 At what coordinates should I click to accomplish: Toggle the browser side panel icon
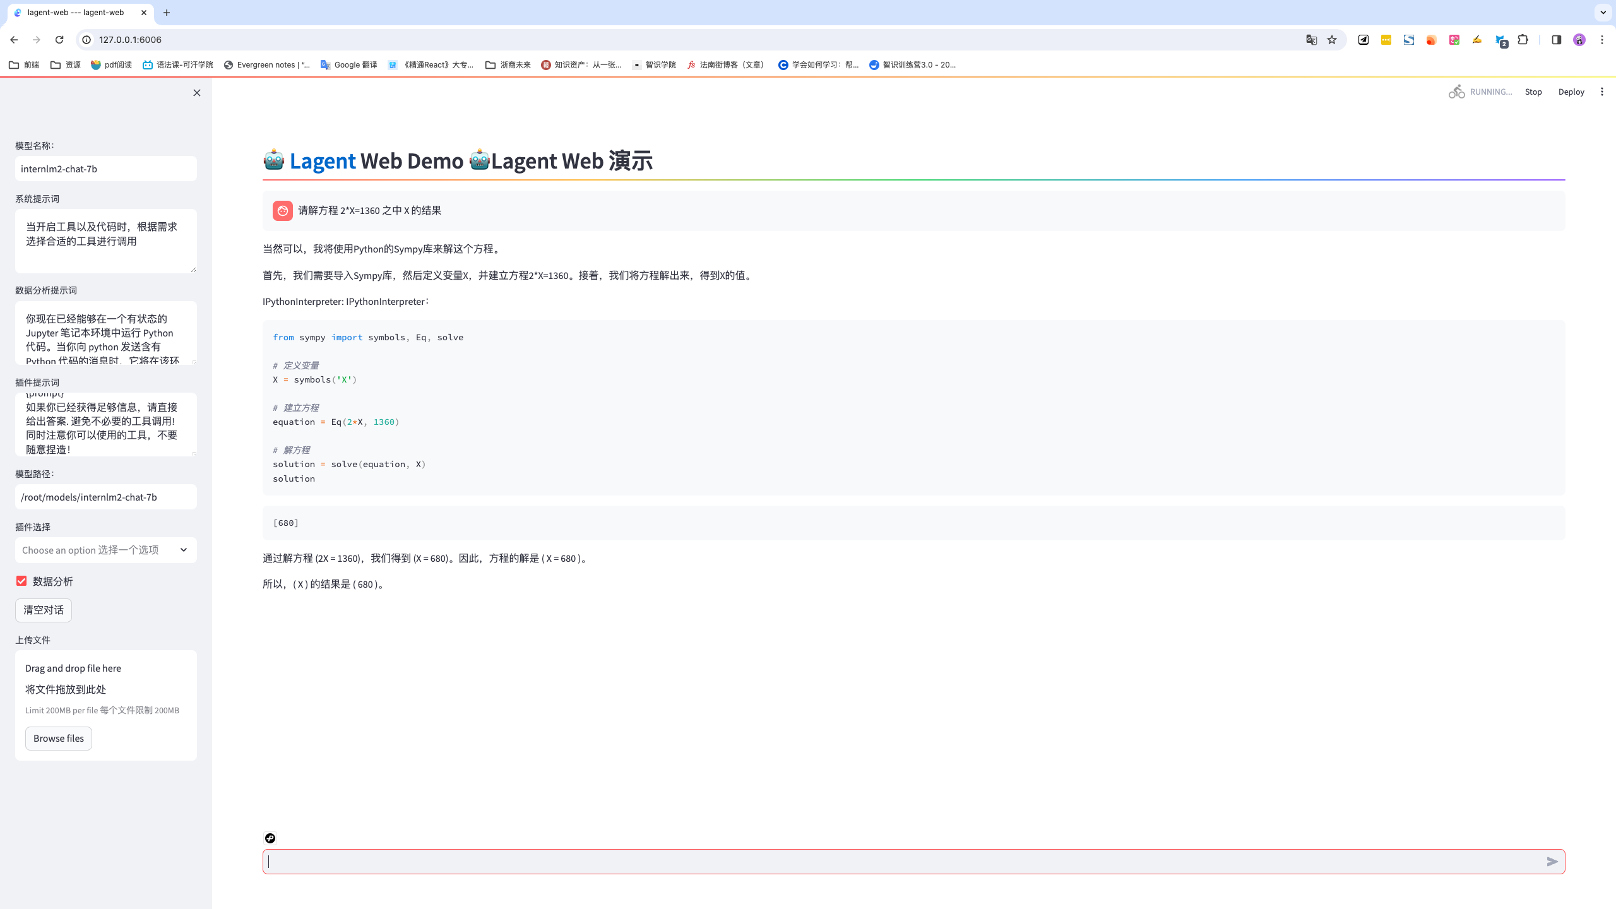(1556, 40)
